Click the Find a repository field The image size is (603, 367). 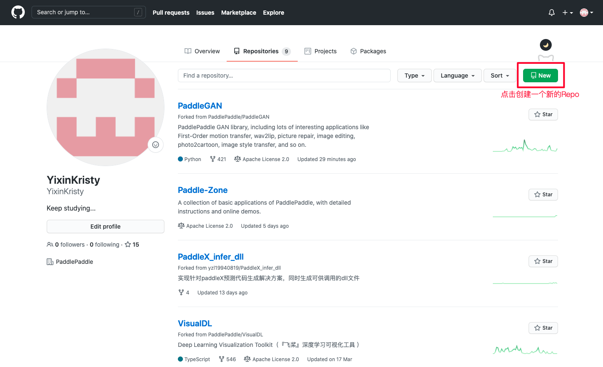[284, 75]
